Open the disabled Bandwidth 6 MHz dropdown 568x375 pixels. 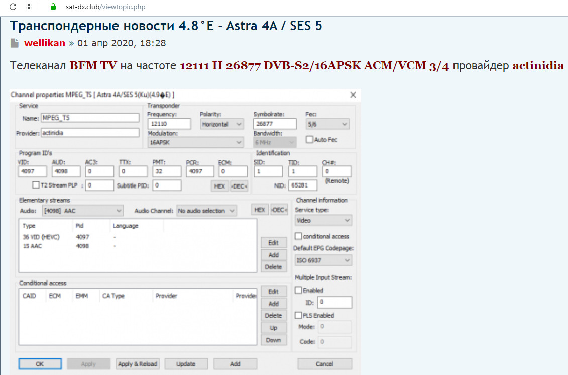point(275,142)
